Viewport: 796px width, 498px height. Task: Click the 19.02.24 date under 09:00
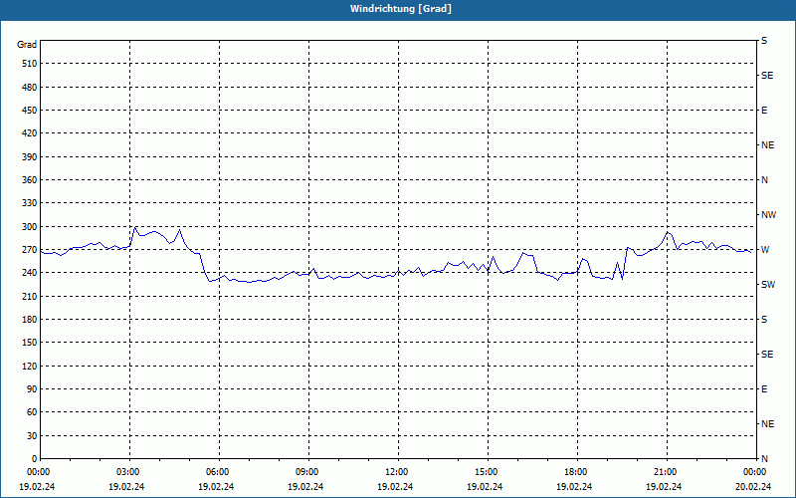point(305,486)
